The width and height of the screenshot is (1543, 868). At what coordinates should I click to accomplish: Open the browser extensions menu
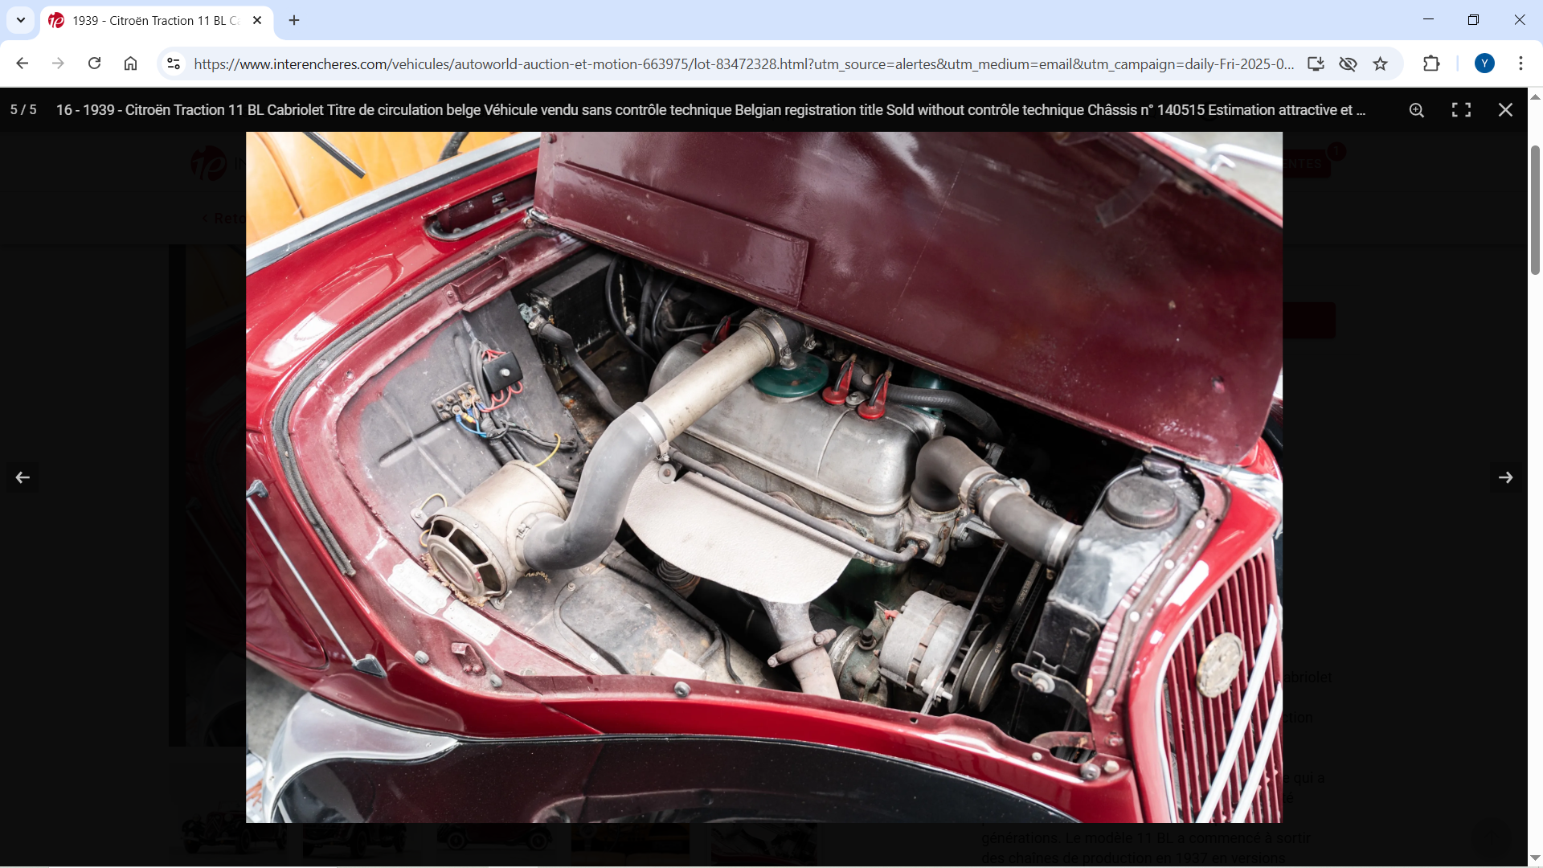(x=1431, y=64)
